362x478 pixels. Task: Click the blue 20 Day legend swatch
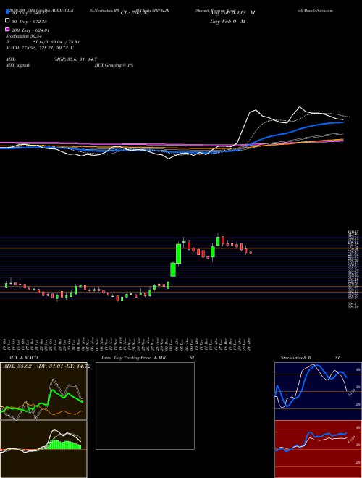coord(7,12)
